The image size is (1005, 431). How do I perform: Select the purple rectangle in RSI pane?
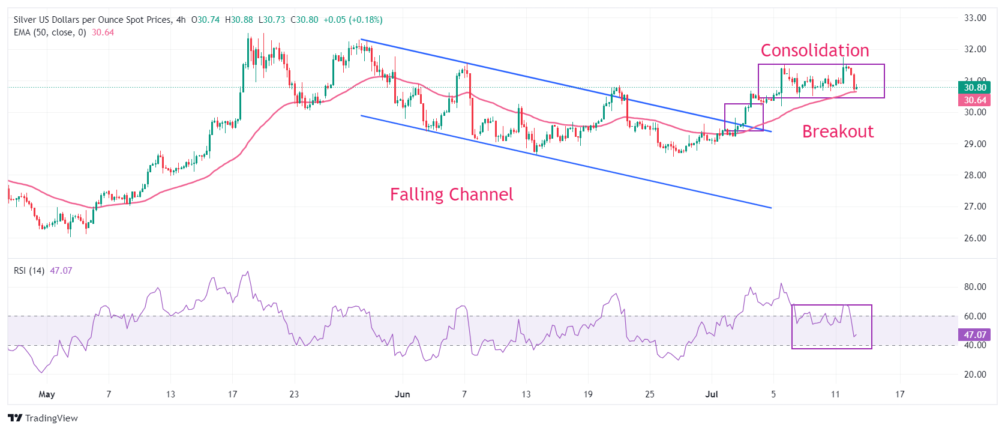click(832, 327)
